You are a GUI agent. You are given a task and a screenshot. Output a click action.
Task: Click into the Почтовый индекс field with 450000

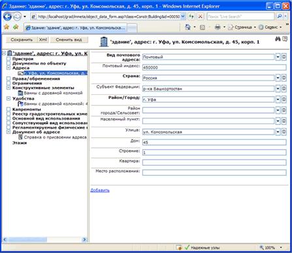pos(214,67)
